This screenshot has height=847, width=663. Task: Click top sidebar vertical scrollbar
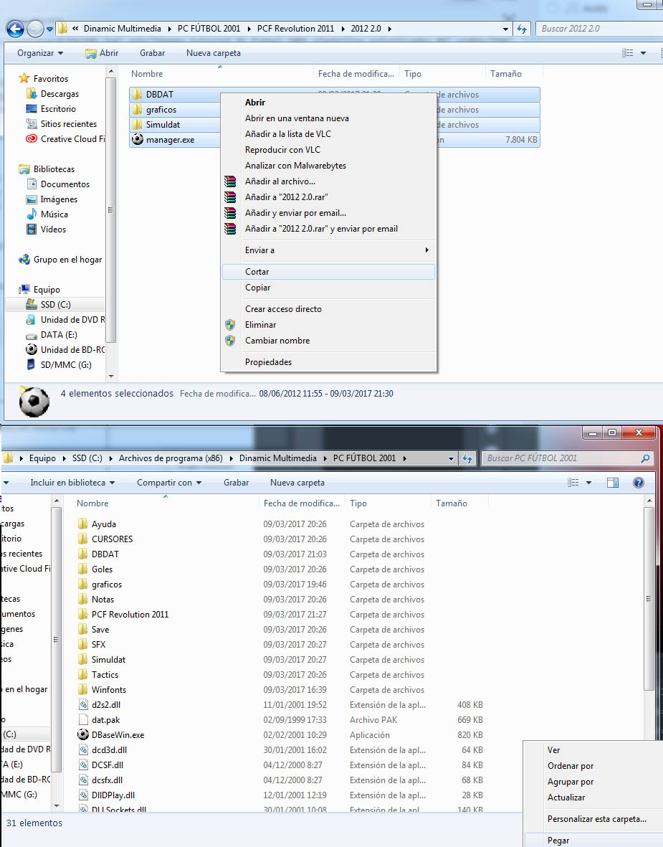point(110,210)
